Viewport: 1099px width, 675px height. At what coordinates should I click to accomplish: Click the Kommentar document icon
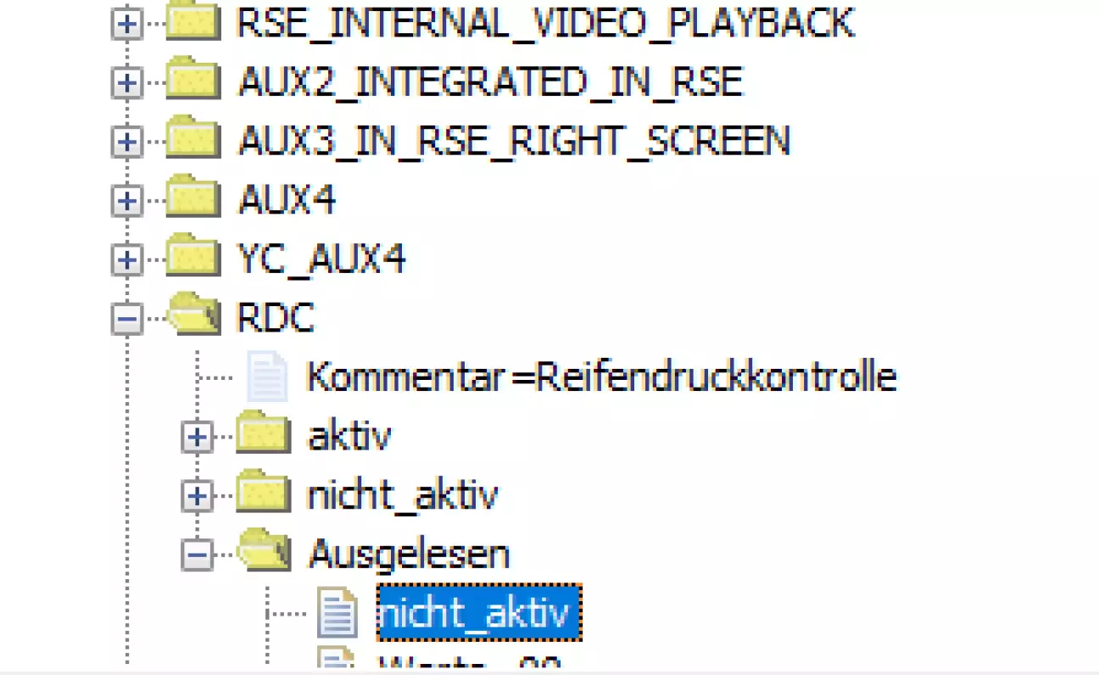pos(267,376)
